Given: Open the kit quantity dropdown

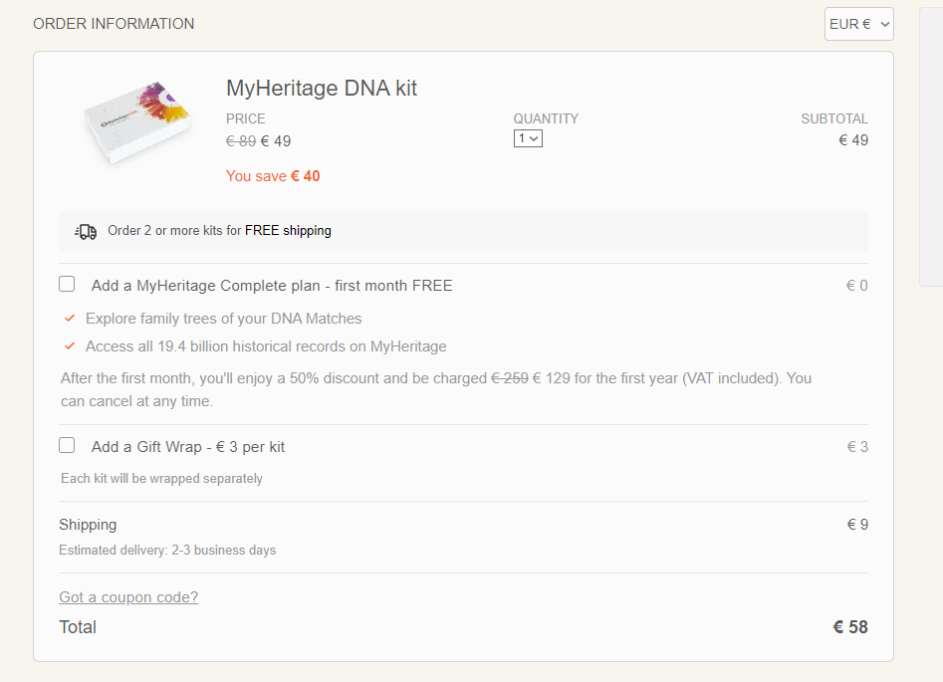Looking at the screenshot, I should pyautogui.click(x=528, y=138).
